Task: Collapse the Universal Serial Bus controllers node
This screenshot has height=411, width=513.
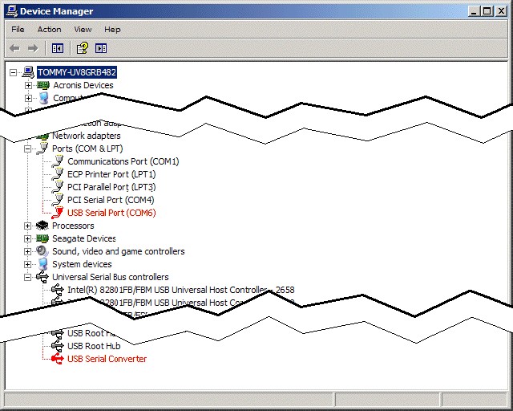Action: [x=28, y=277]
